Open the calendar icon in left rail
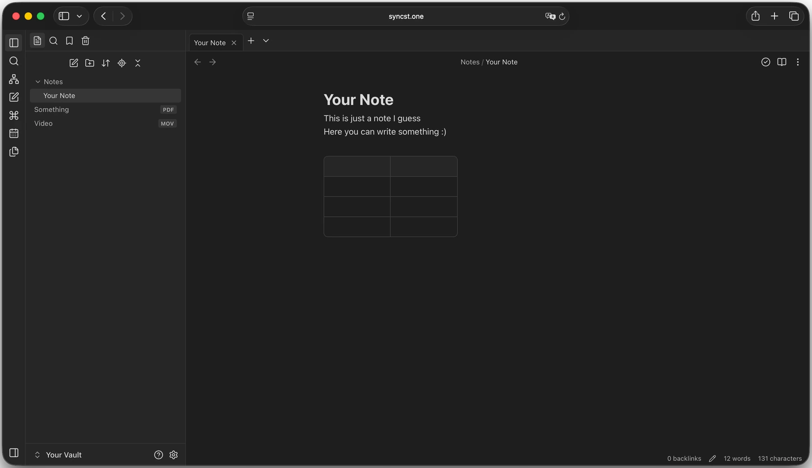This screenshot has width=812, height=468. [14, 133]
